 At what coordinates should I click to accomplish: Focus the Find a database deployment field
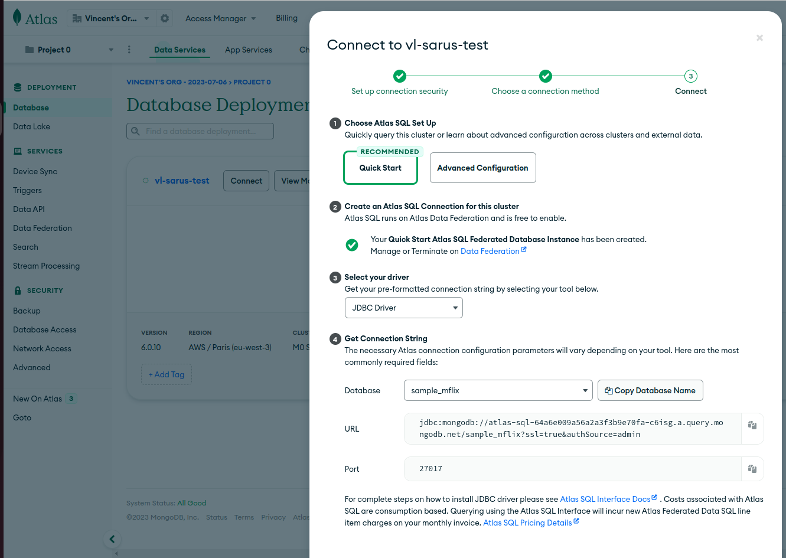[200, 131]
